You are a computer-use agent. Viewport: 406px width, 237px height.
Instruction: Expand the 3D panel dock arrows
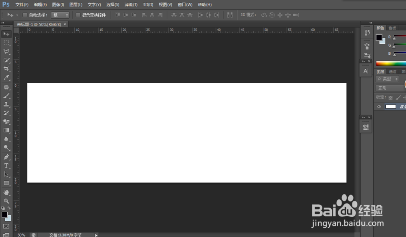point(363,117)
